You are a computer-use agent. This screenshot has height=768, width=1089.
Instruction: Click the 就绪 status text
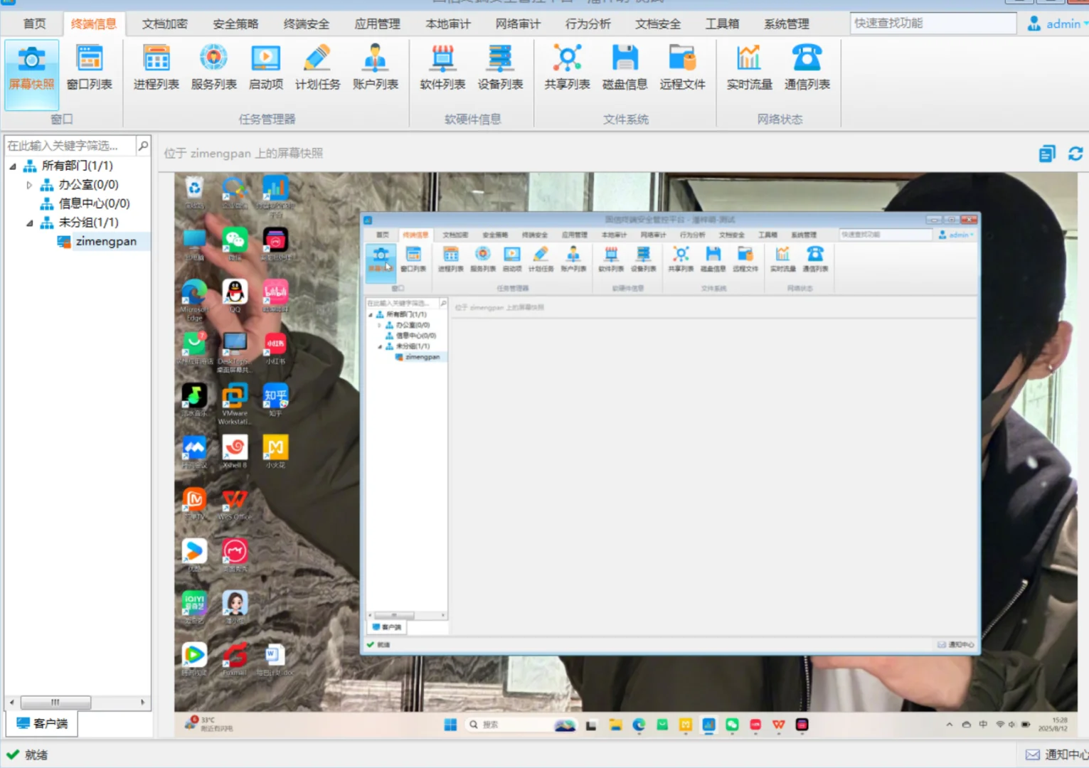[x=36, y=754]
